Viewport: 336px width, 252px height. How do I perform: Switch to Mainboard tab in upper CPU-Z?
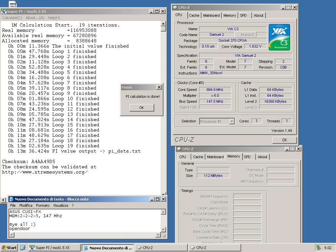point(211,15)
